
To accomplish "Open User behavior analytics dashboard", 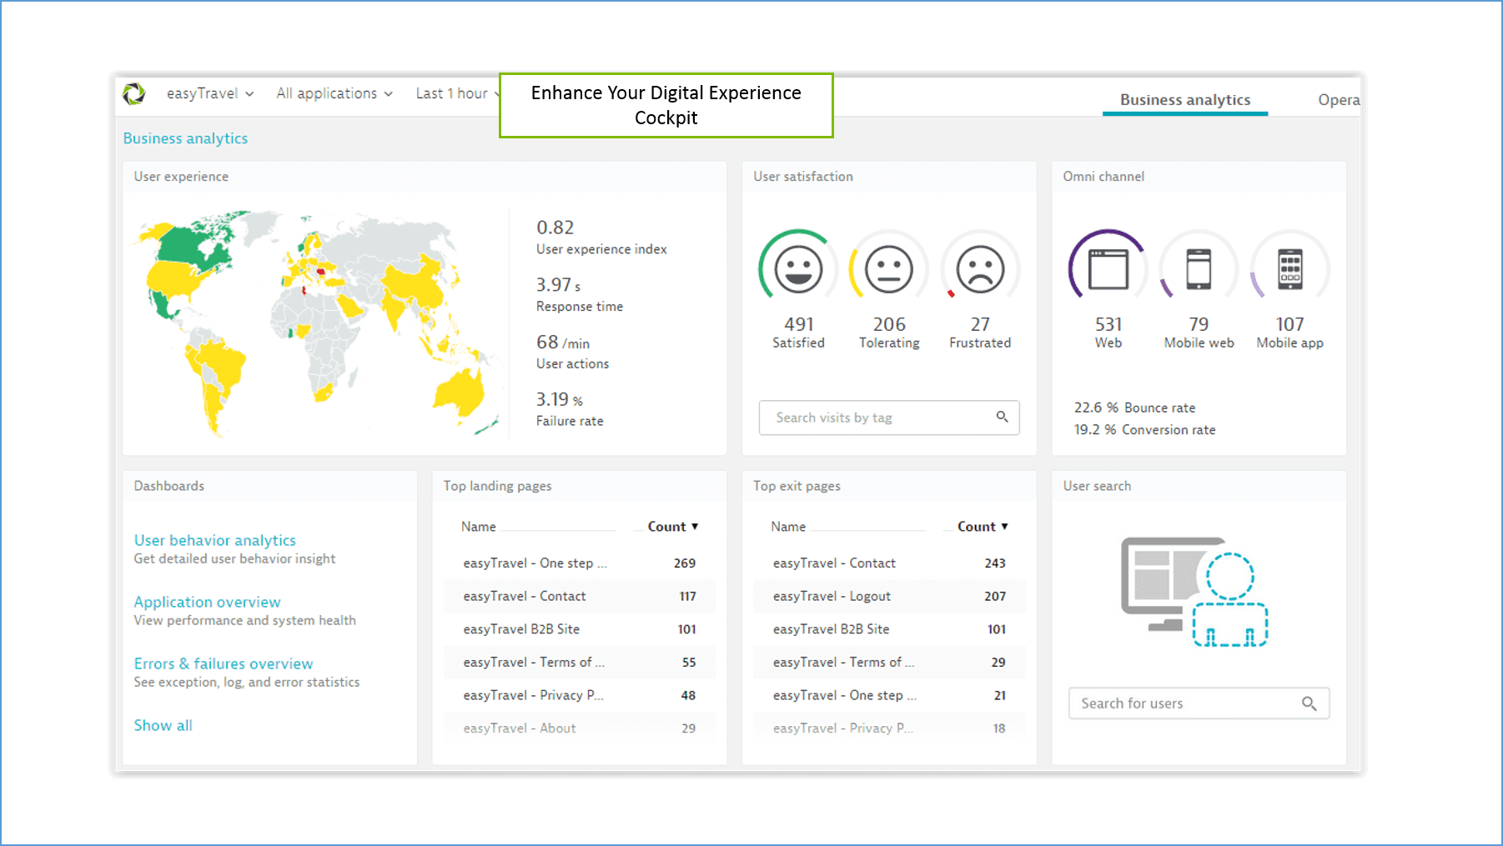I will [x=215, y=540].
